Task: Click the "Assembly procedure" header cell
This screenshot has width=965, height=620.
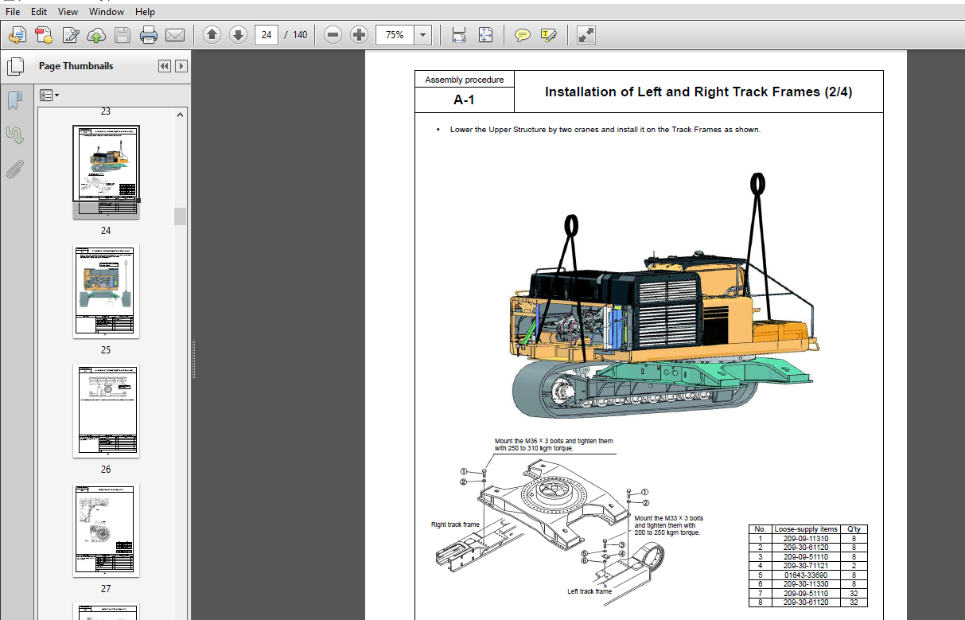Action: coord(465,80)
